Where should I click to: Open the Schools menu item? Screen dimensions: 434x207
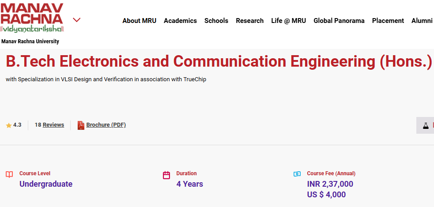(216, 21)
